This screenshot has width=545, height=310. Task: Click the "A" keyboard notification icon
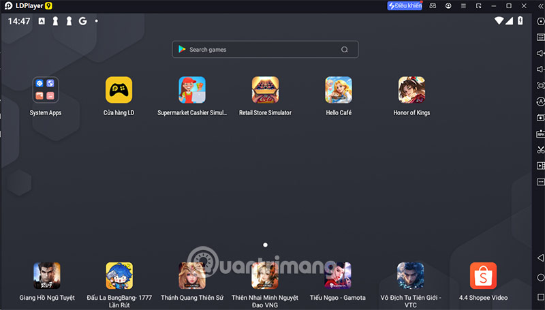point(42,21)
